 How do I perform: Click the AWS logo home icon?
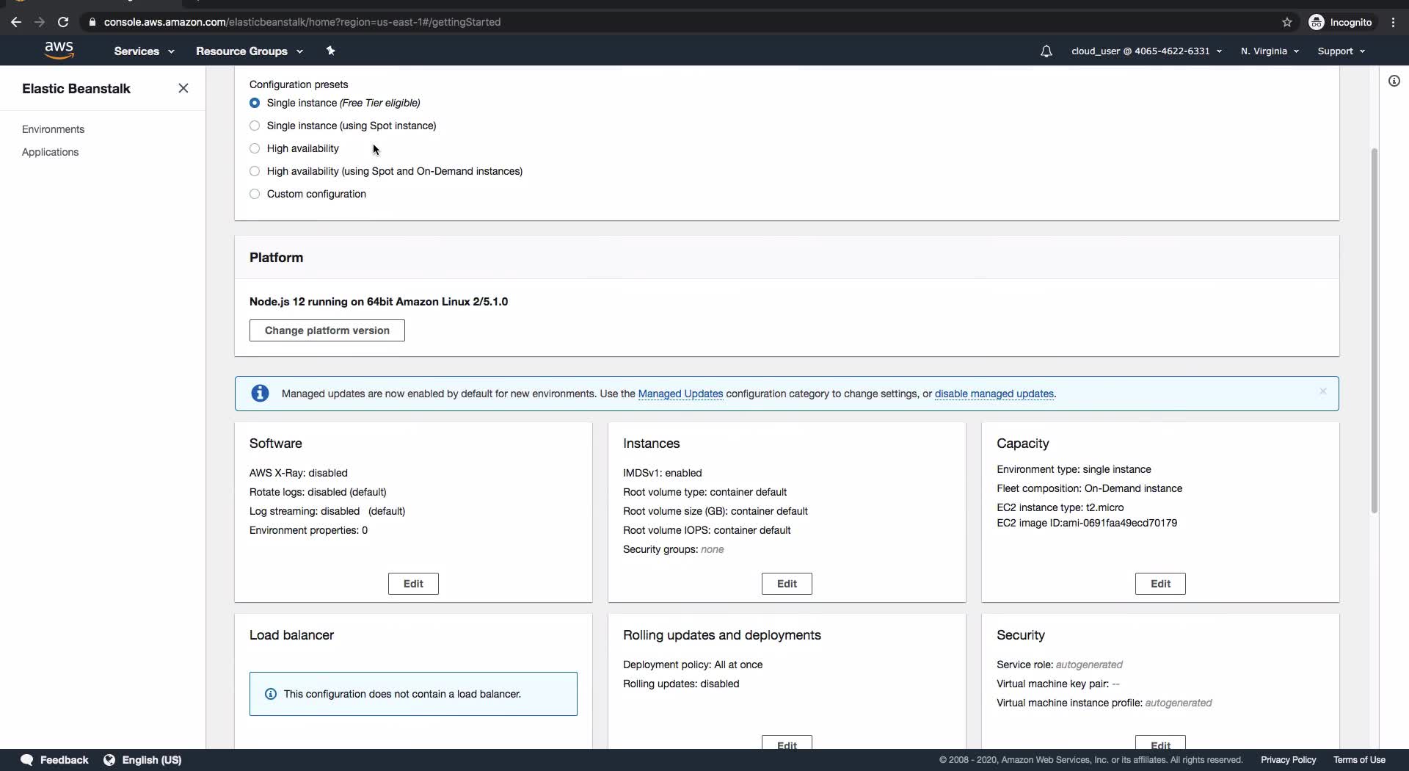[x=59, y=50]
